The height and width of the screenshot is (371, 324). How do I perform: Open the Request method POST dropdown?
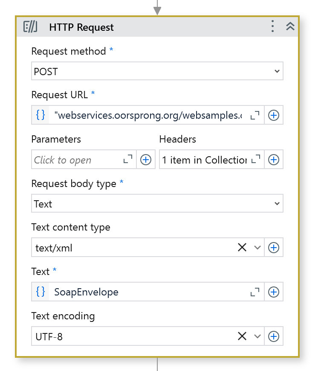pyautogui.click(x=157, y=71)
